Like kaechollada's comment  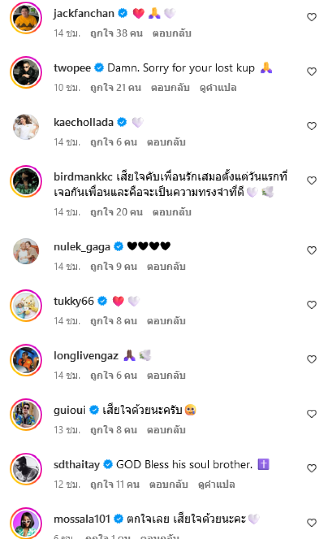point(312,126)
